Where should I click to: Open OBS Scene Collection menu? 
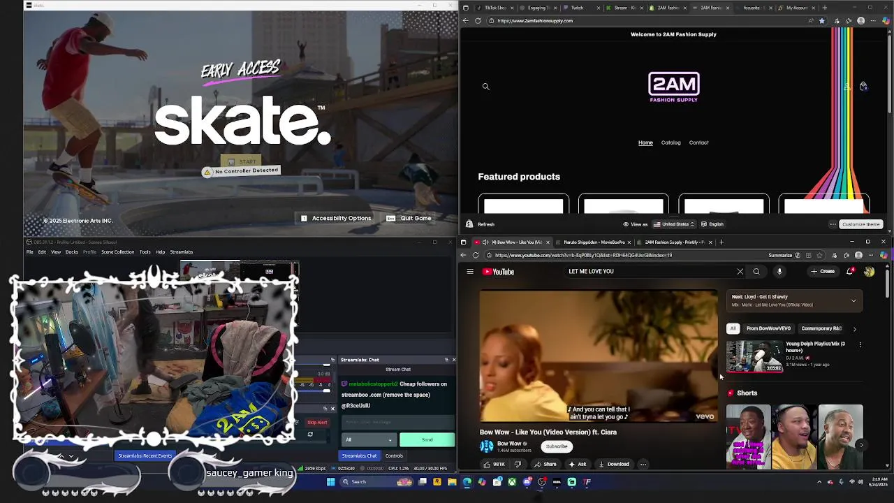point(118,252)
